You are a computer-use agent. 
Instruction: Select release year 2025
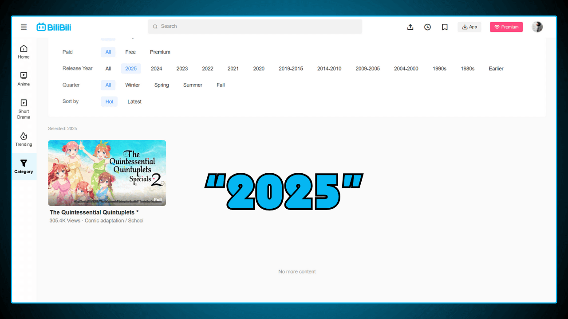(131, 69)
